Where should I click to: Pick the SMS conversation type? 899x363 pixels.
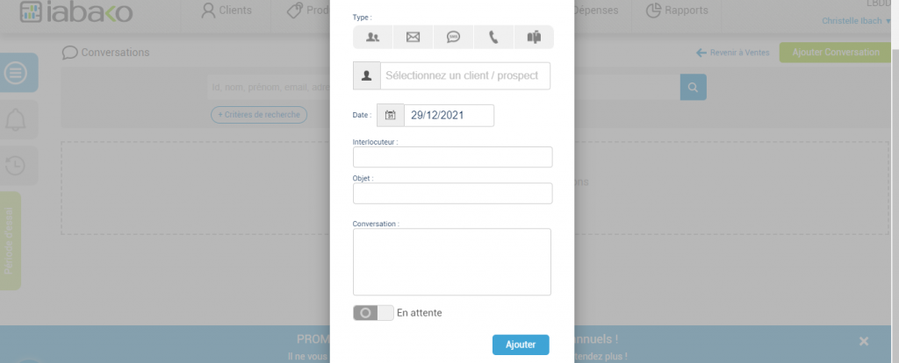click(x=453, y=37)
